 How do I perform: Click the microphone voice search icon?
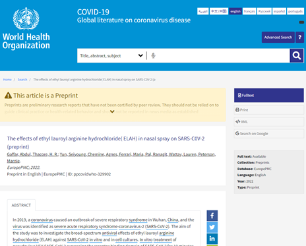(154, 55)
